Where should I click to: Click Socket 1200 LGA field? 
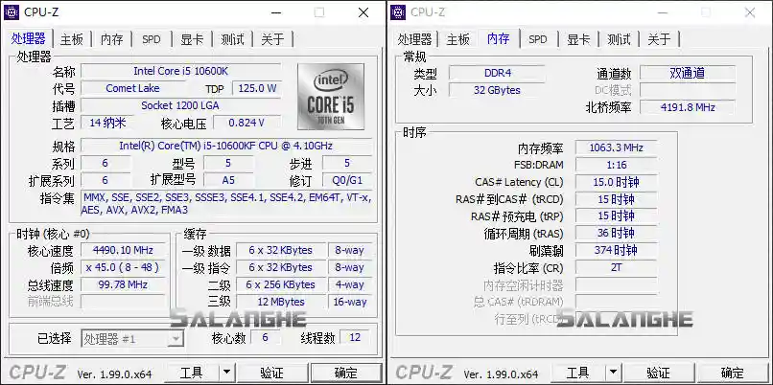pyautogui.click(x=181, y=105)
